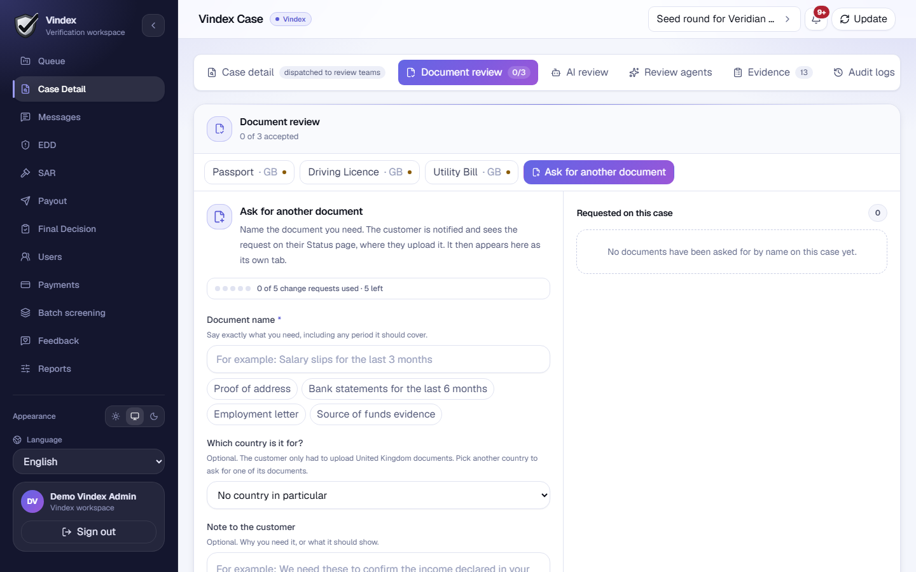916x572 pixels.
Task: Expand the Seed round for Veridian selector
Action: click(724, 19)
